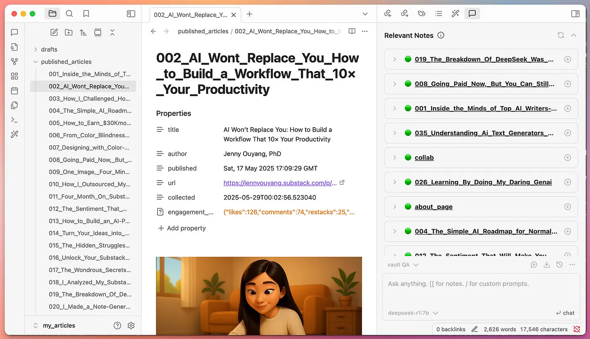The height and width of the screenshot is (339, 590).
Task: Open the templates copy ribbon icon
Action: pos(14,105)
